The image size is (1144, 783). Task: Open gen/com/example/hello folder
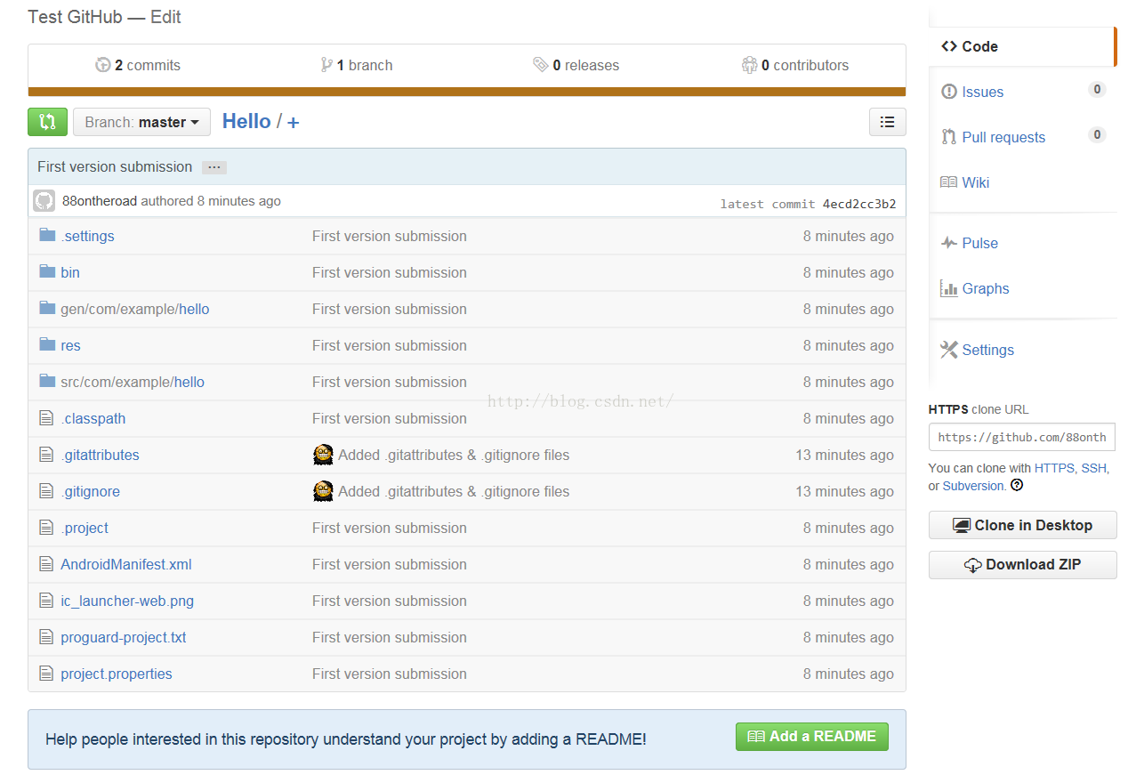tap(135, 309)
